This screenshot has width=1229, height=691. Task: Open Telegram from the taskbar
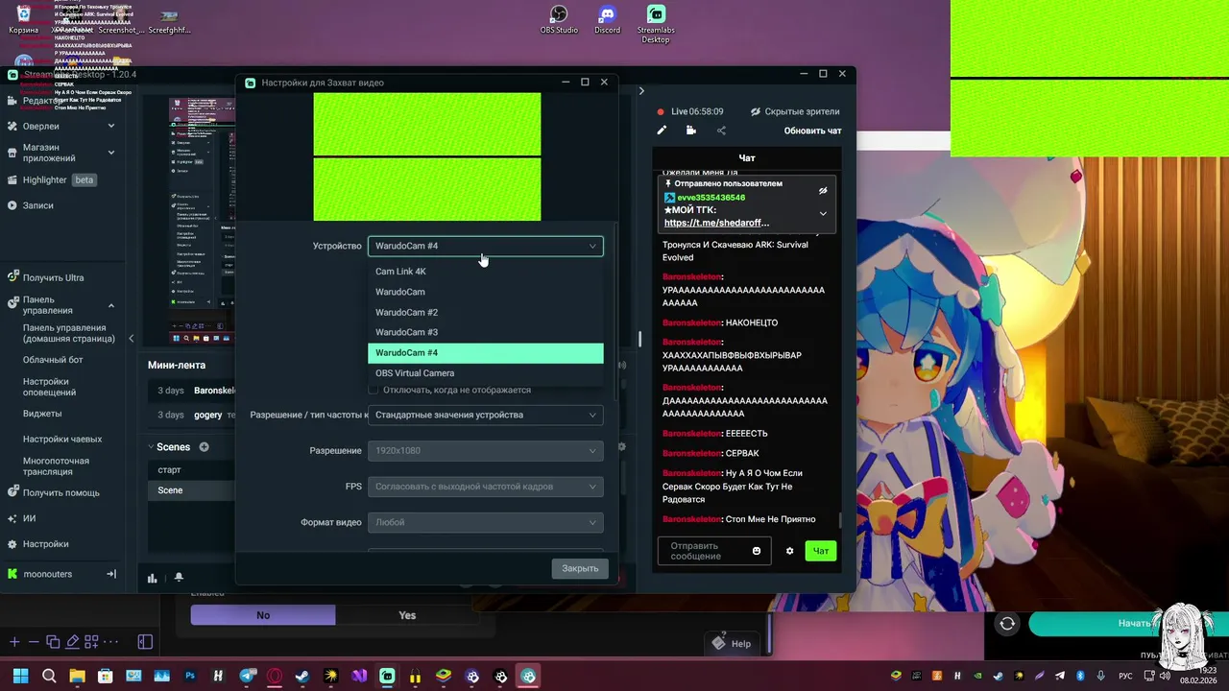click(x=248, y=676)
